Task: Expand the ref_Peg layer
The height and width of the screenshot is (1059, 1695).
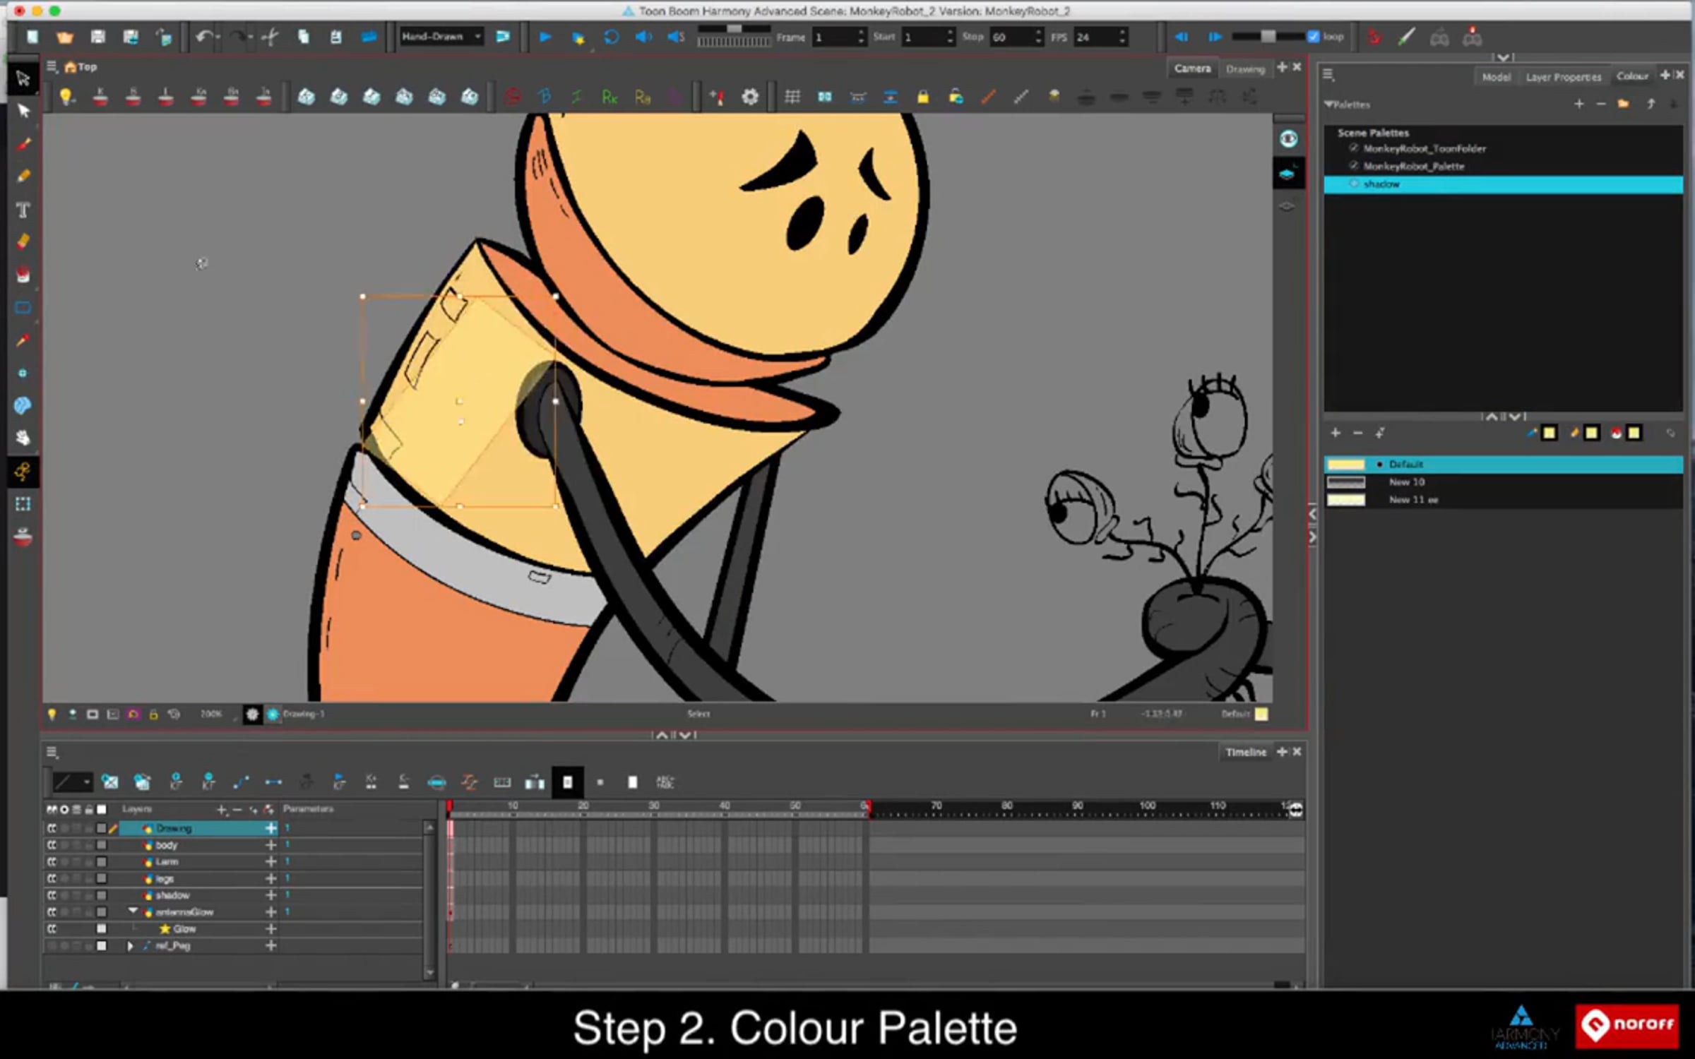Action: (130, 945)
